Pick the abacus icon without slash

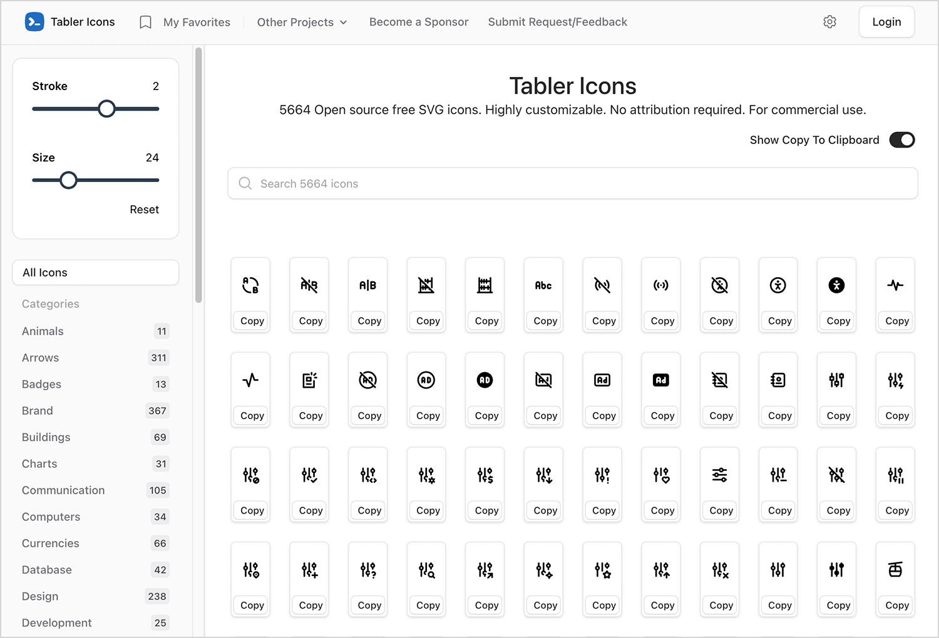(485, 285)
